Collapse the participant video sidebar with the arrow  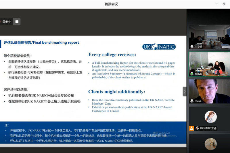click(x=185, y=92)
